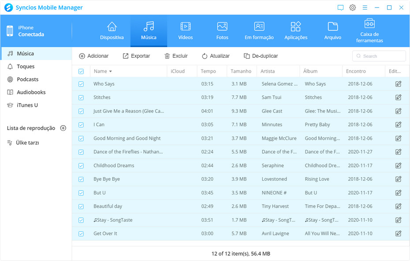Screen dimensions: 410x261
Task: Edit Good Morning and Good Night info
Action: pos(398,138)
